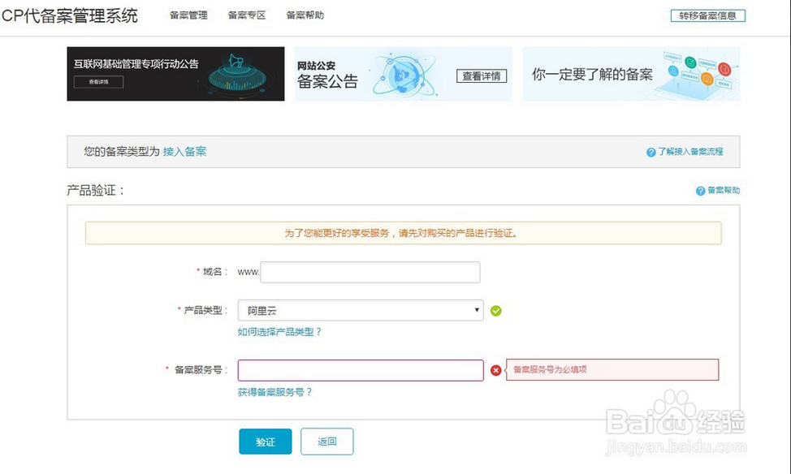The width and height of the screenshot is (791, 474).
Task: Focus the 备案服务号 input field
Action: [361, 370]
